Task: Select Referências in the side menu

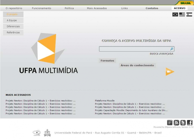Action: tap(13, 33)
